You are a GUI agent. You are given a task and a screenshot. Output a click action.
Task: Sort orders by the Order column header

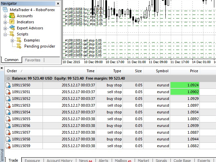tap(24, 71)
